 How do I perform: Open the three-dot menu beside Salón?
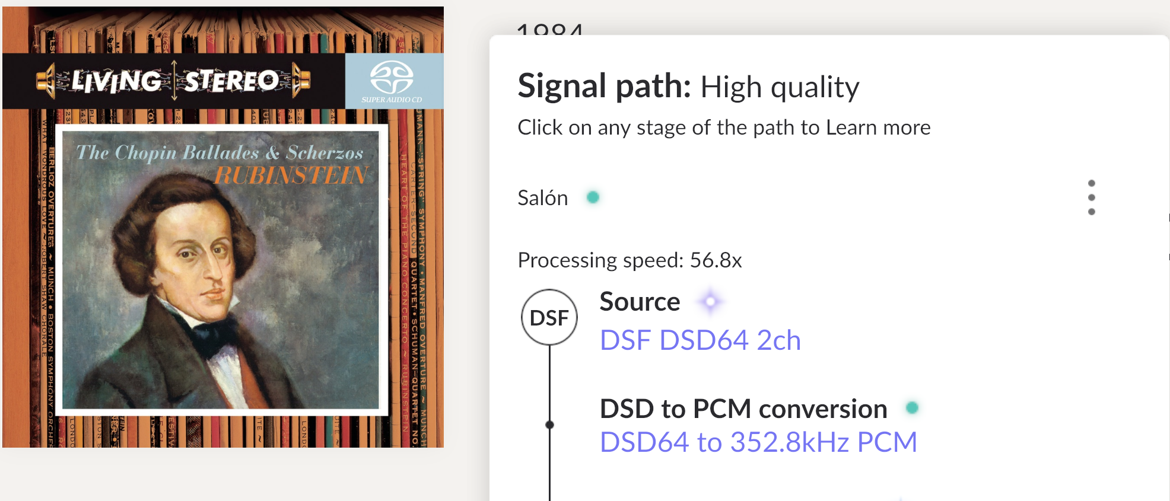click(1091, 197)
